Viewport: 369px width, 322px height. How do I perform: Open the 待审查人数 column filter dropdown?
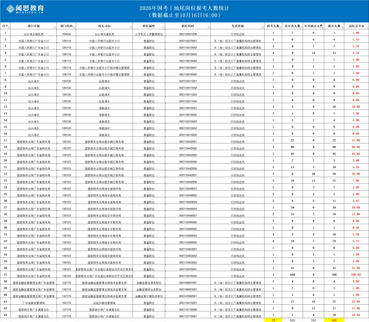(301, 27)
